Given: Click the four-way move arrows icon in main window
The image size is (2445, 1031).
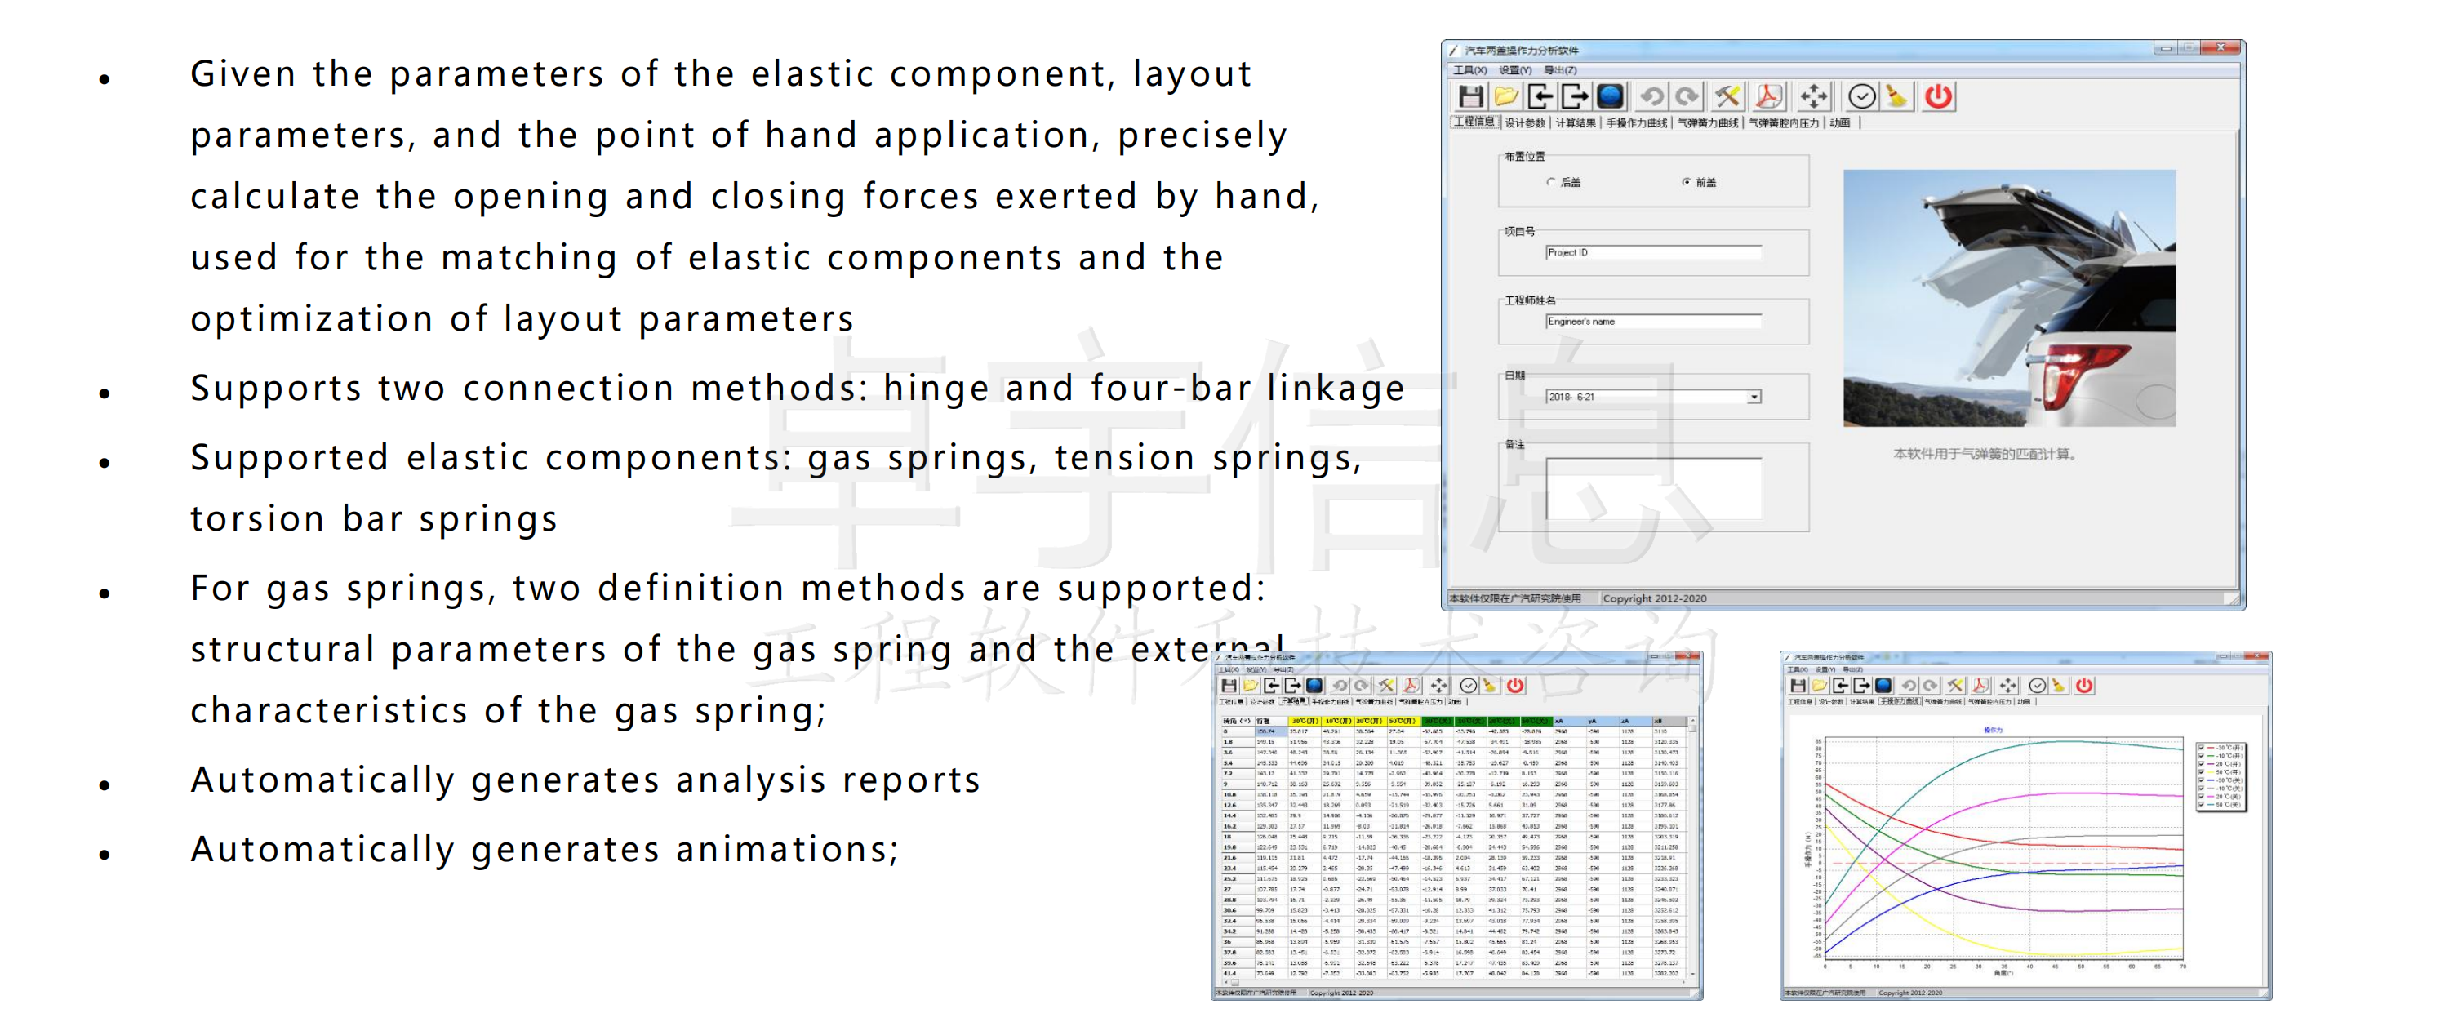Looking at the screenshot, I should [1814, 97].
